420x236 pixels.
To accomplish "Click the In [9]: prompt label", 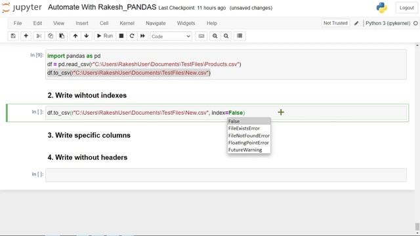I will [x=37, y=55].
